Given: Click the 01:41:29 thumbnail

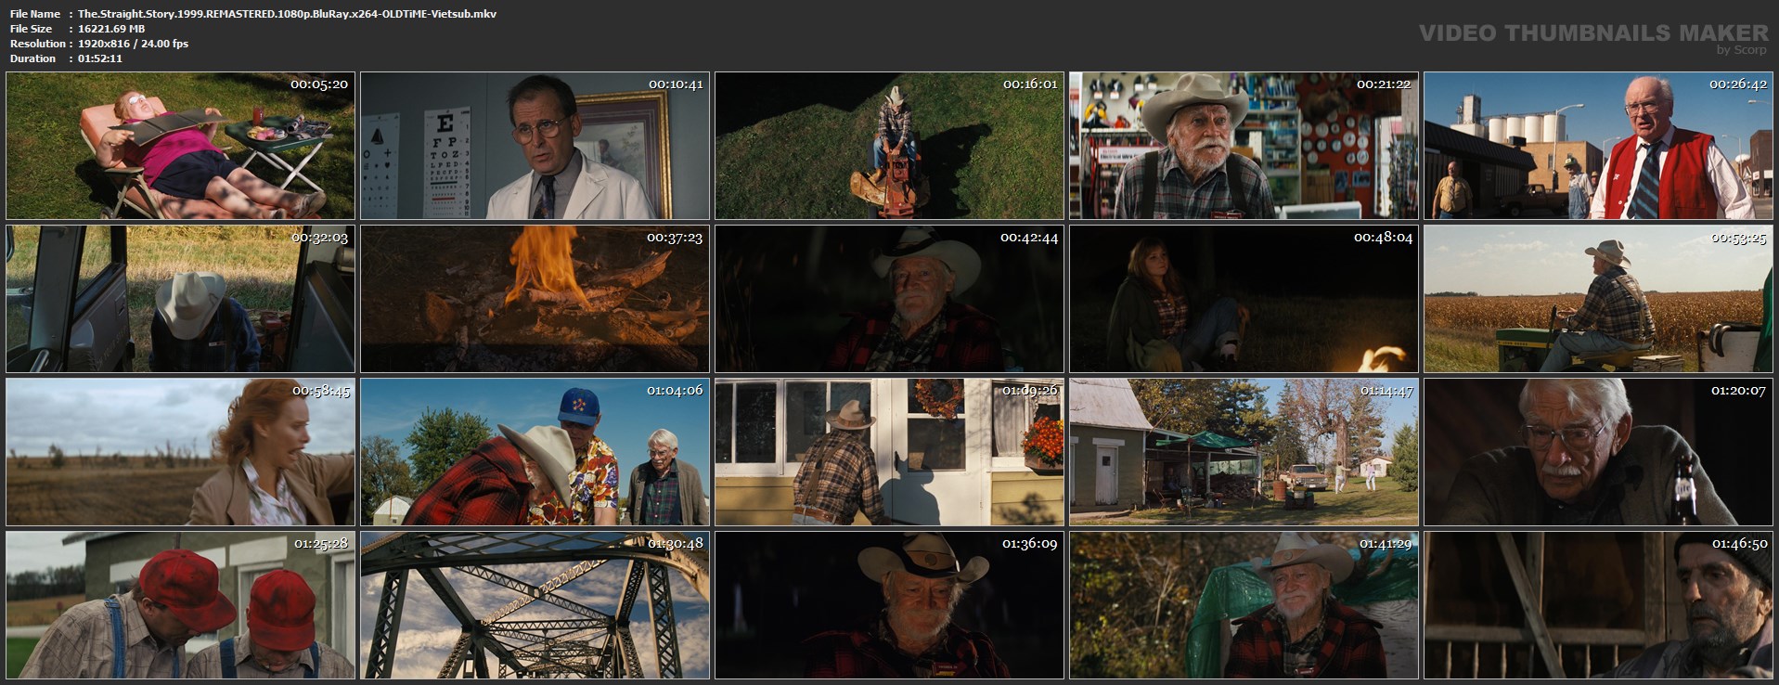Looking at the screenshot, I should coord(1244,605).
